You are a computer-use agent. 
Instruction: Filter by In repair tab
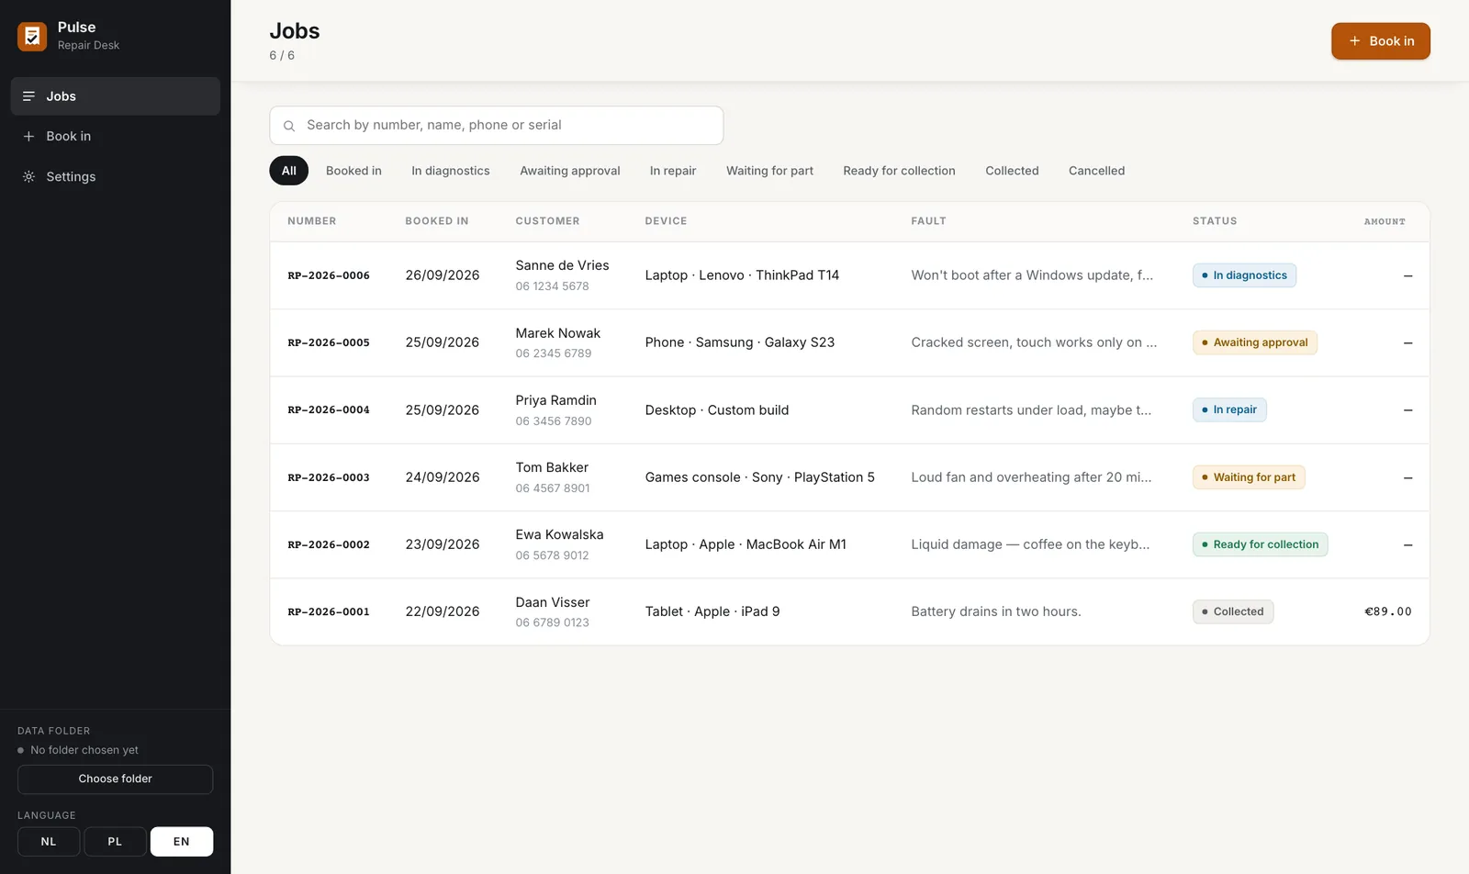coord(673,171)
